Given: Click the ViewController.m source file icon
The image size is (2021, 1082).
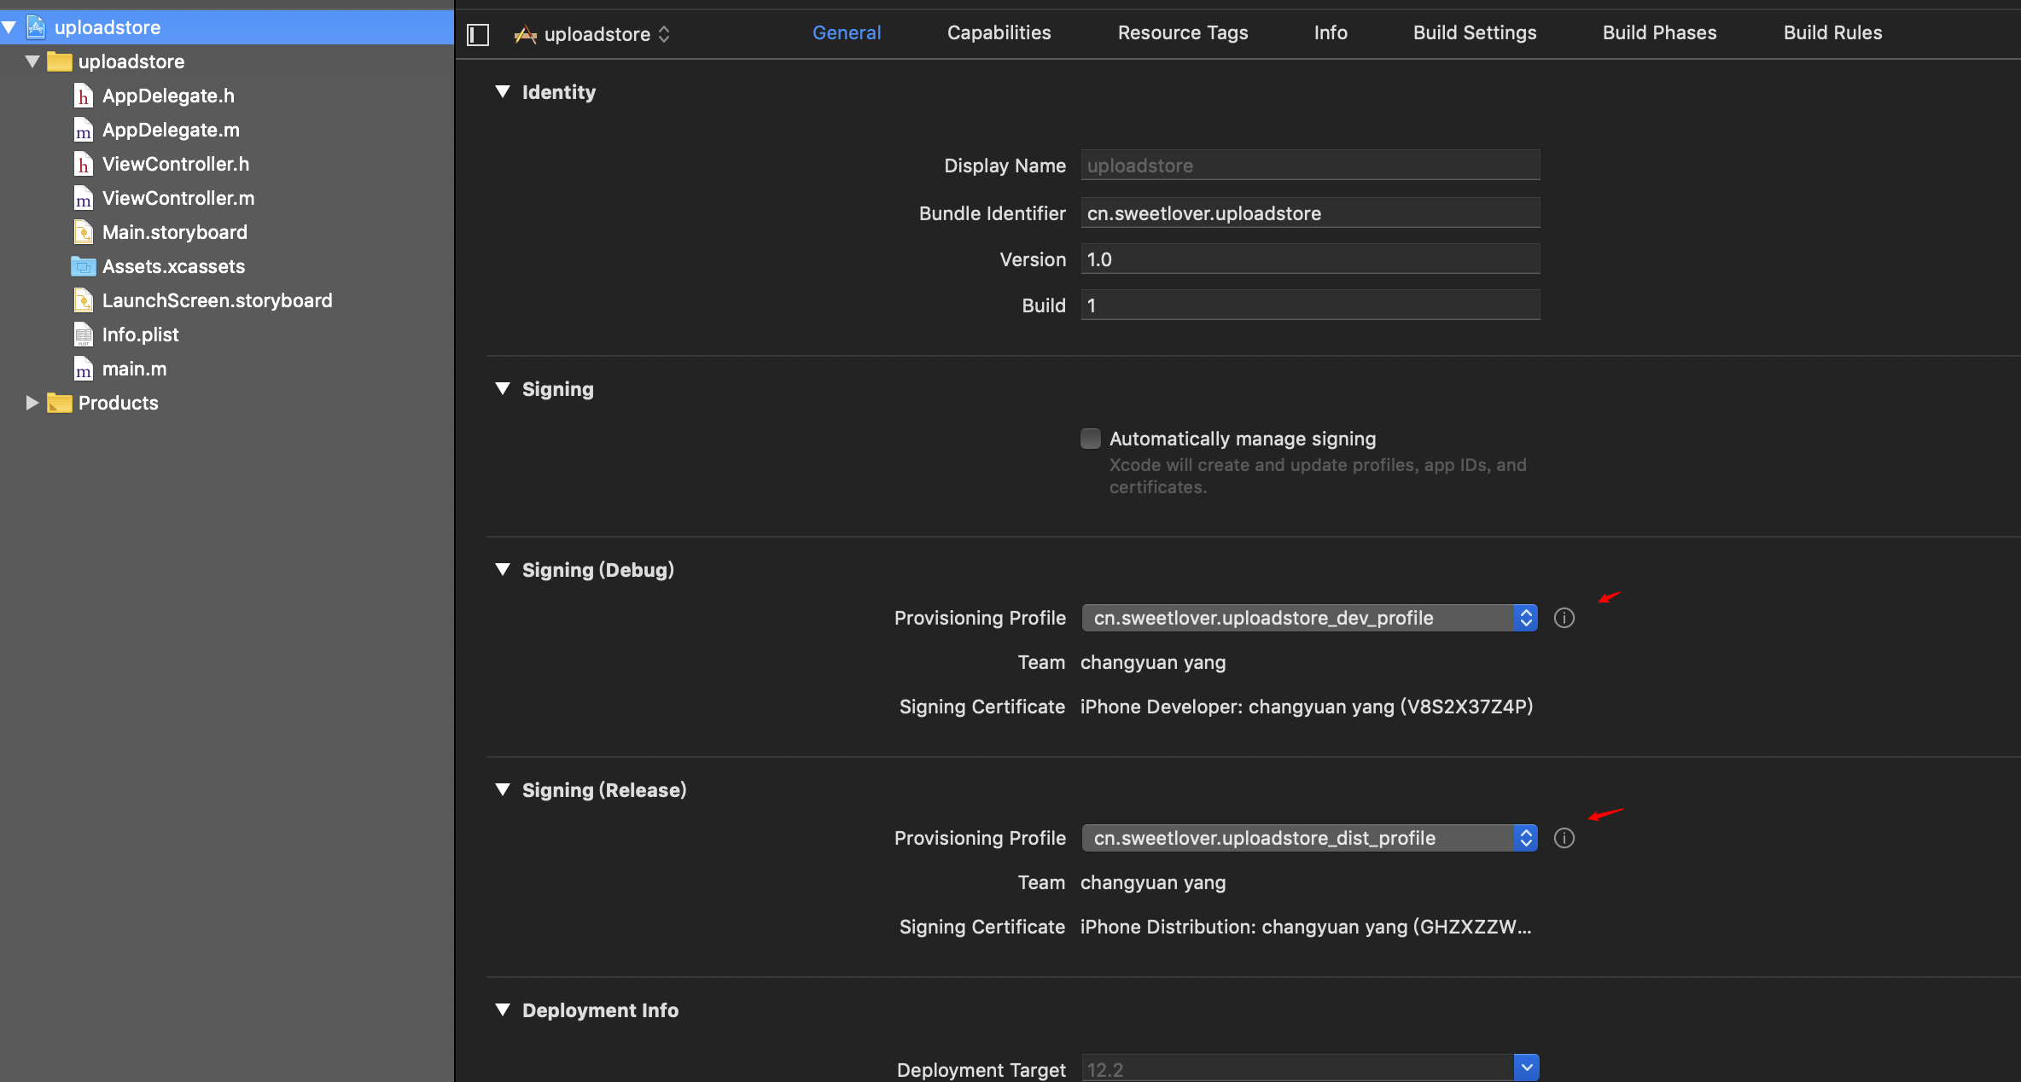Looking at the screenshot, I should (x=83, y=198).
